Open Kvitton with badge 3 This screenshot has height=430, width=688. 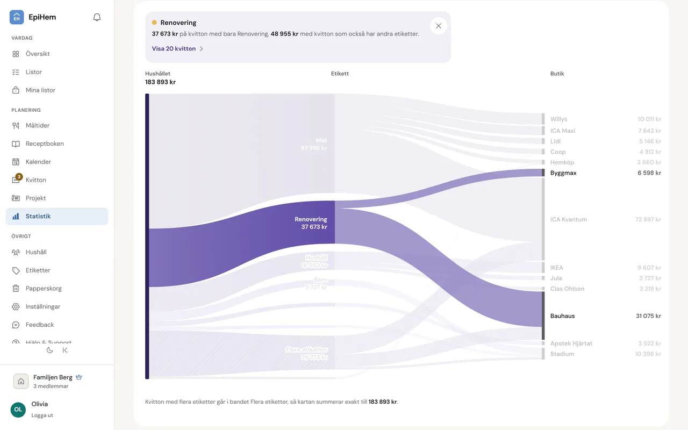pos(57,180)
